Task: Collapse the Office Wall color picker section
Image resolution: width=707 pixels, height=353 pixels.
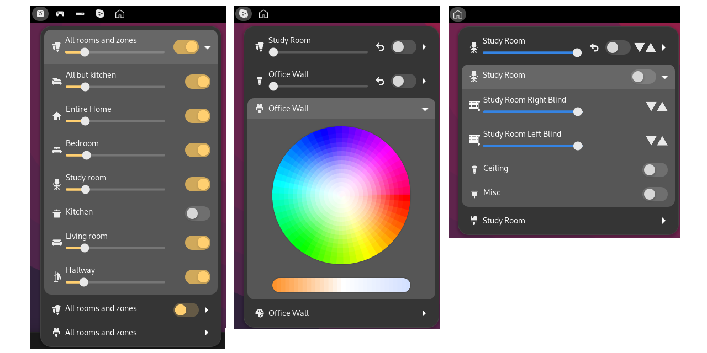Action: pyautogui.click(x=425, y=109)
